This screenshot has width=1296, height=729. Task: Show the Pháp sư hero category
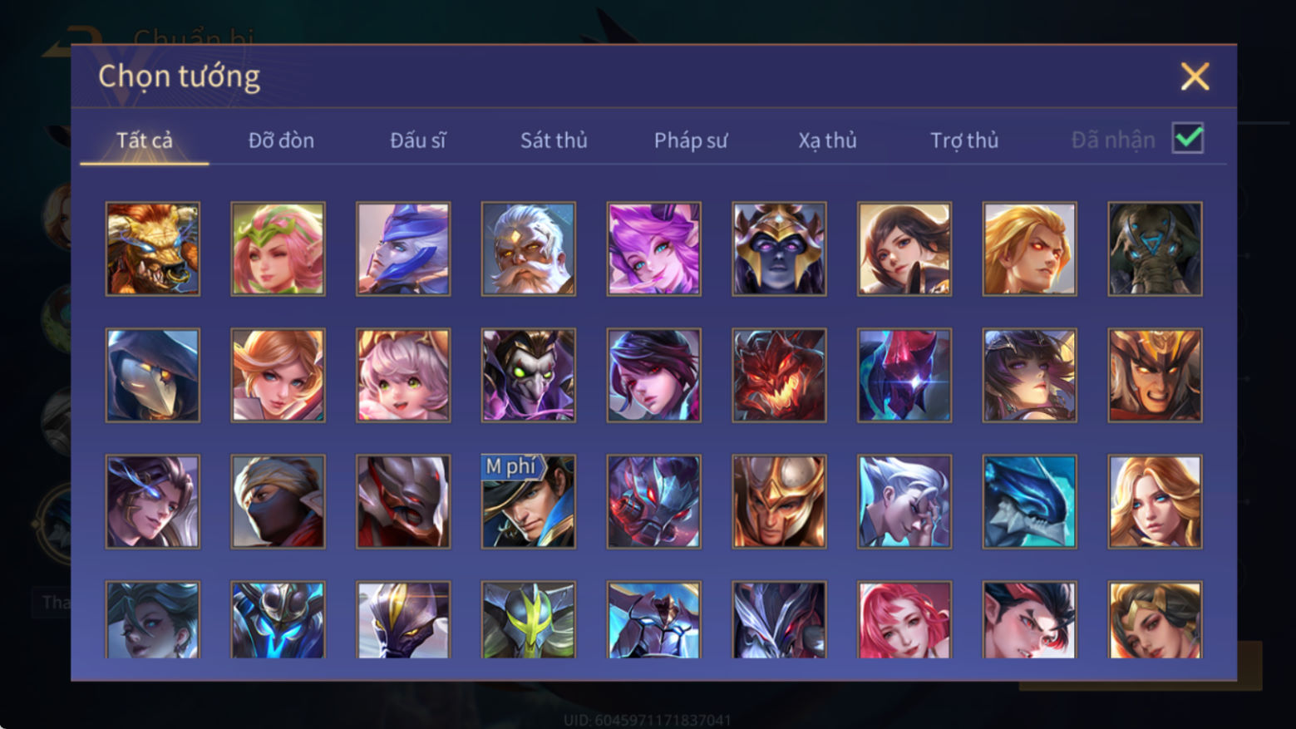(x=690, y=140)
